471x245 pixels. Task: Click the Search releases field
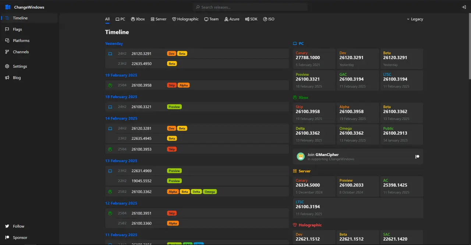point(250,7)
